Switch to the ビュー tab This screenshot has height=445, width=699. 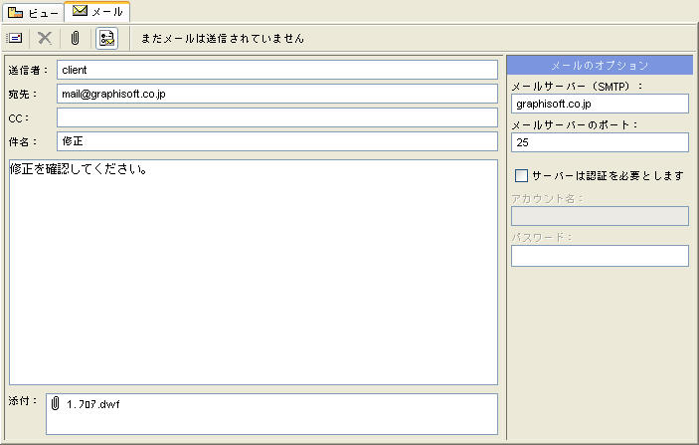click(34, 13)
